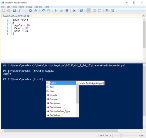The image size is (146, 138).
Task: Close the CreateFruitEnumNEW.ps1 tab
Action: (28, 16)
